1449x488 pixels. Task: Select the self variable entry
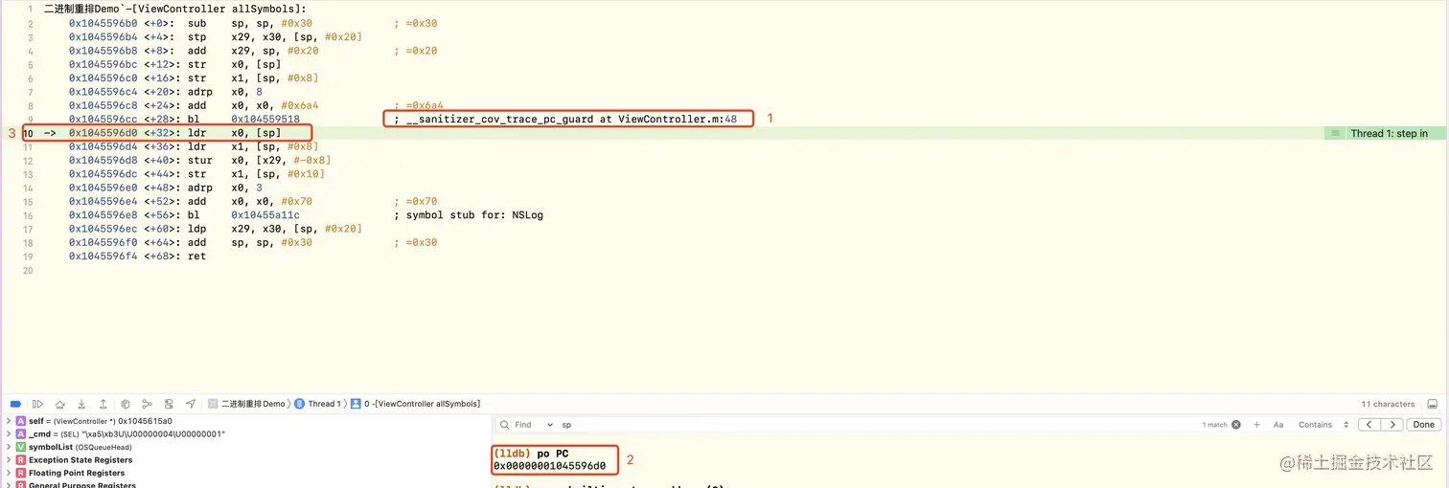(x=94, y=421)
